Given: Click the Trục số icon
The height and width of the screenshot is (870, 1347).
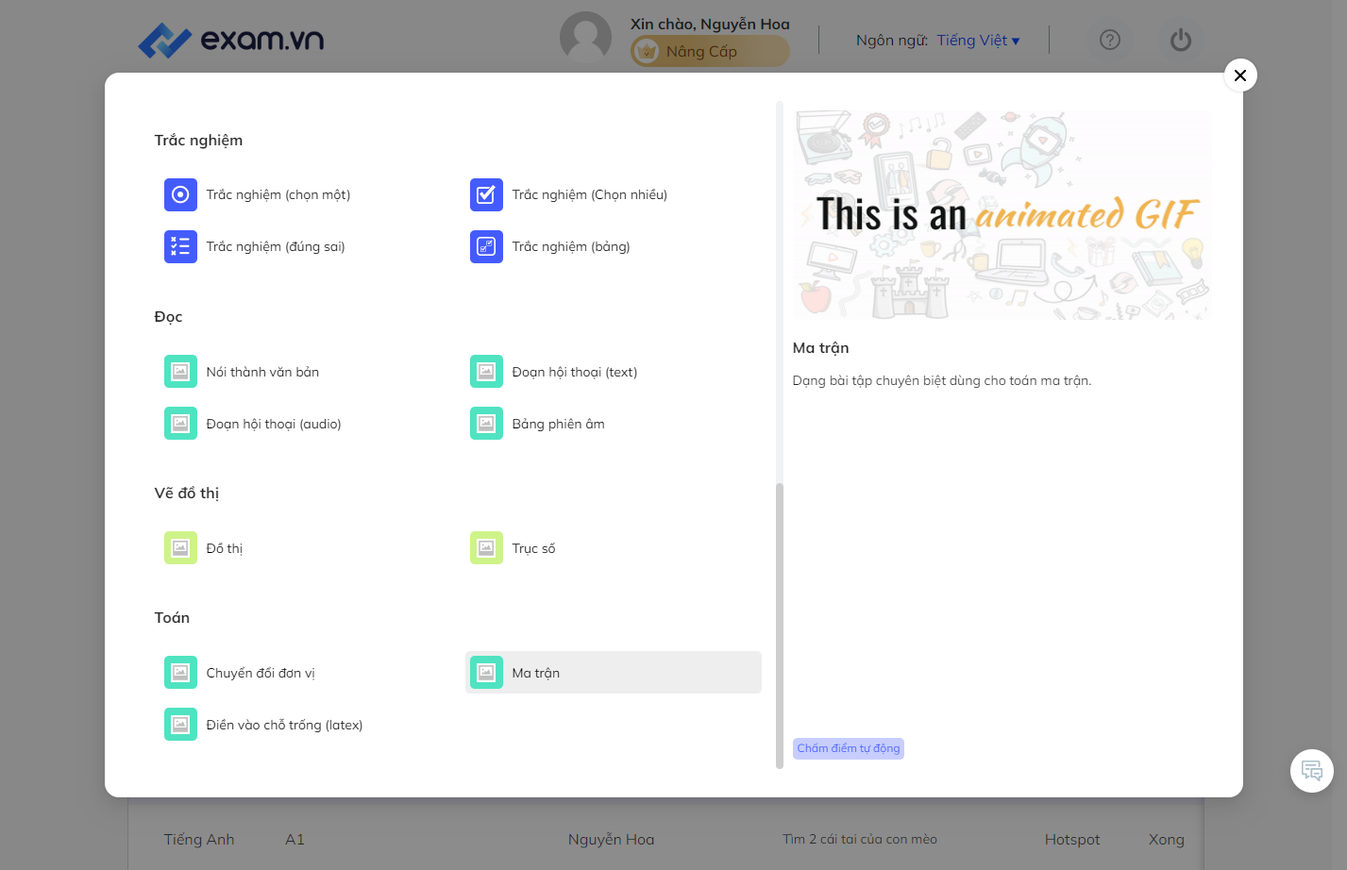Looking at the screenshot, I should 486,548.
